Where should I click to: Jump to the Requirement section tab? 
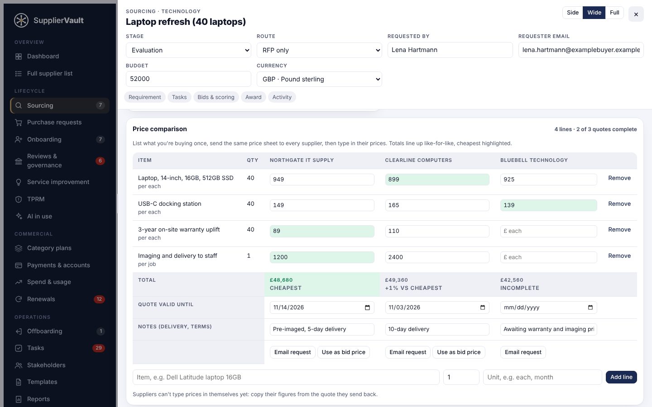click(x=145, y=97)
